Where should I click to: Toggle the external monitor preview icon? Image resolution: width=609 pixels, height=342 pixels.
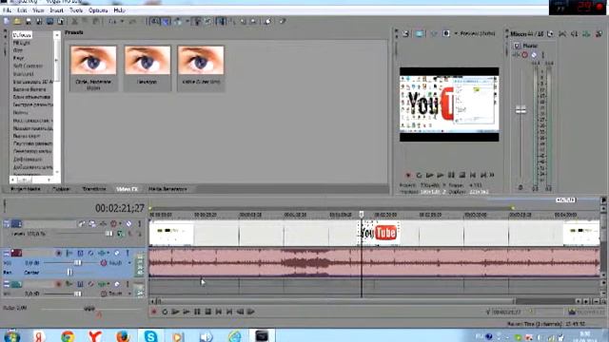pos(420,34)
